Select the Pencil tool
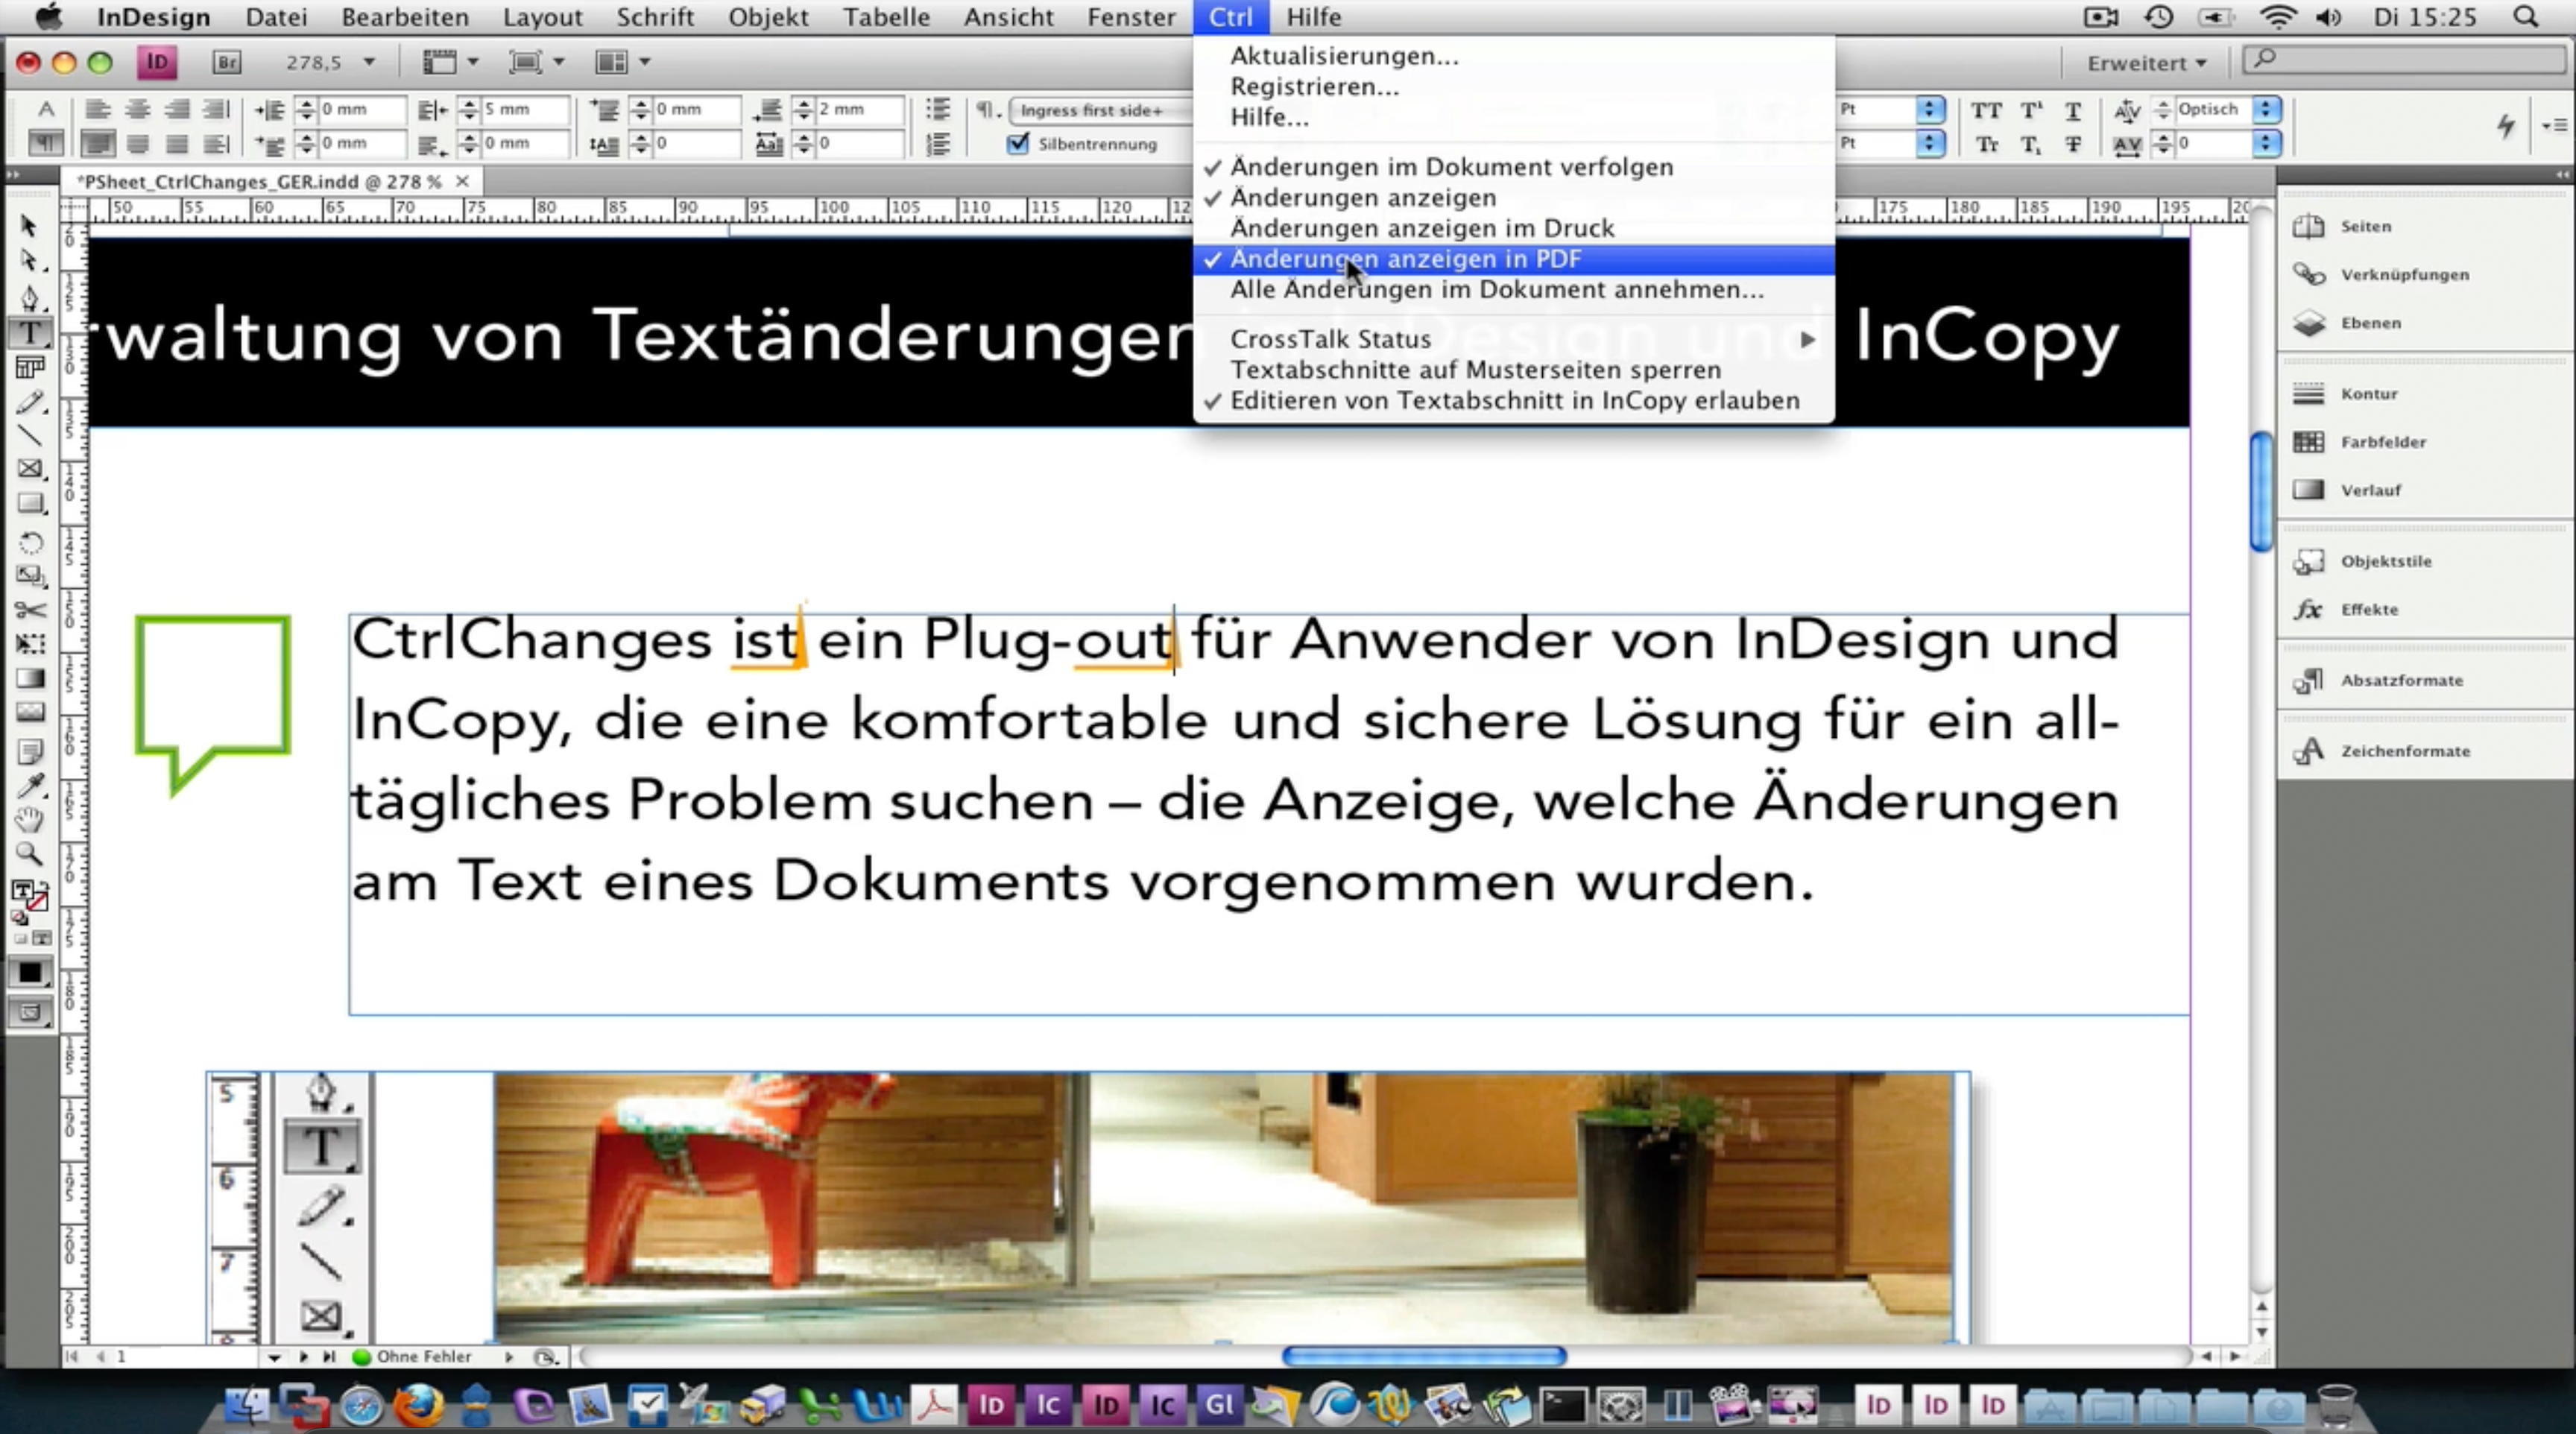The image size is (2576, 1434). coord(30,403)
